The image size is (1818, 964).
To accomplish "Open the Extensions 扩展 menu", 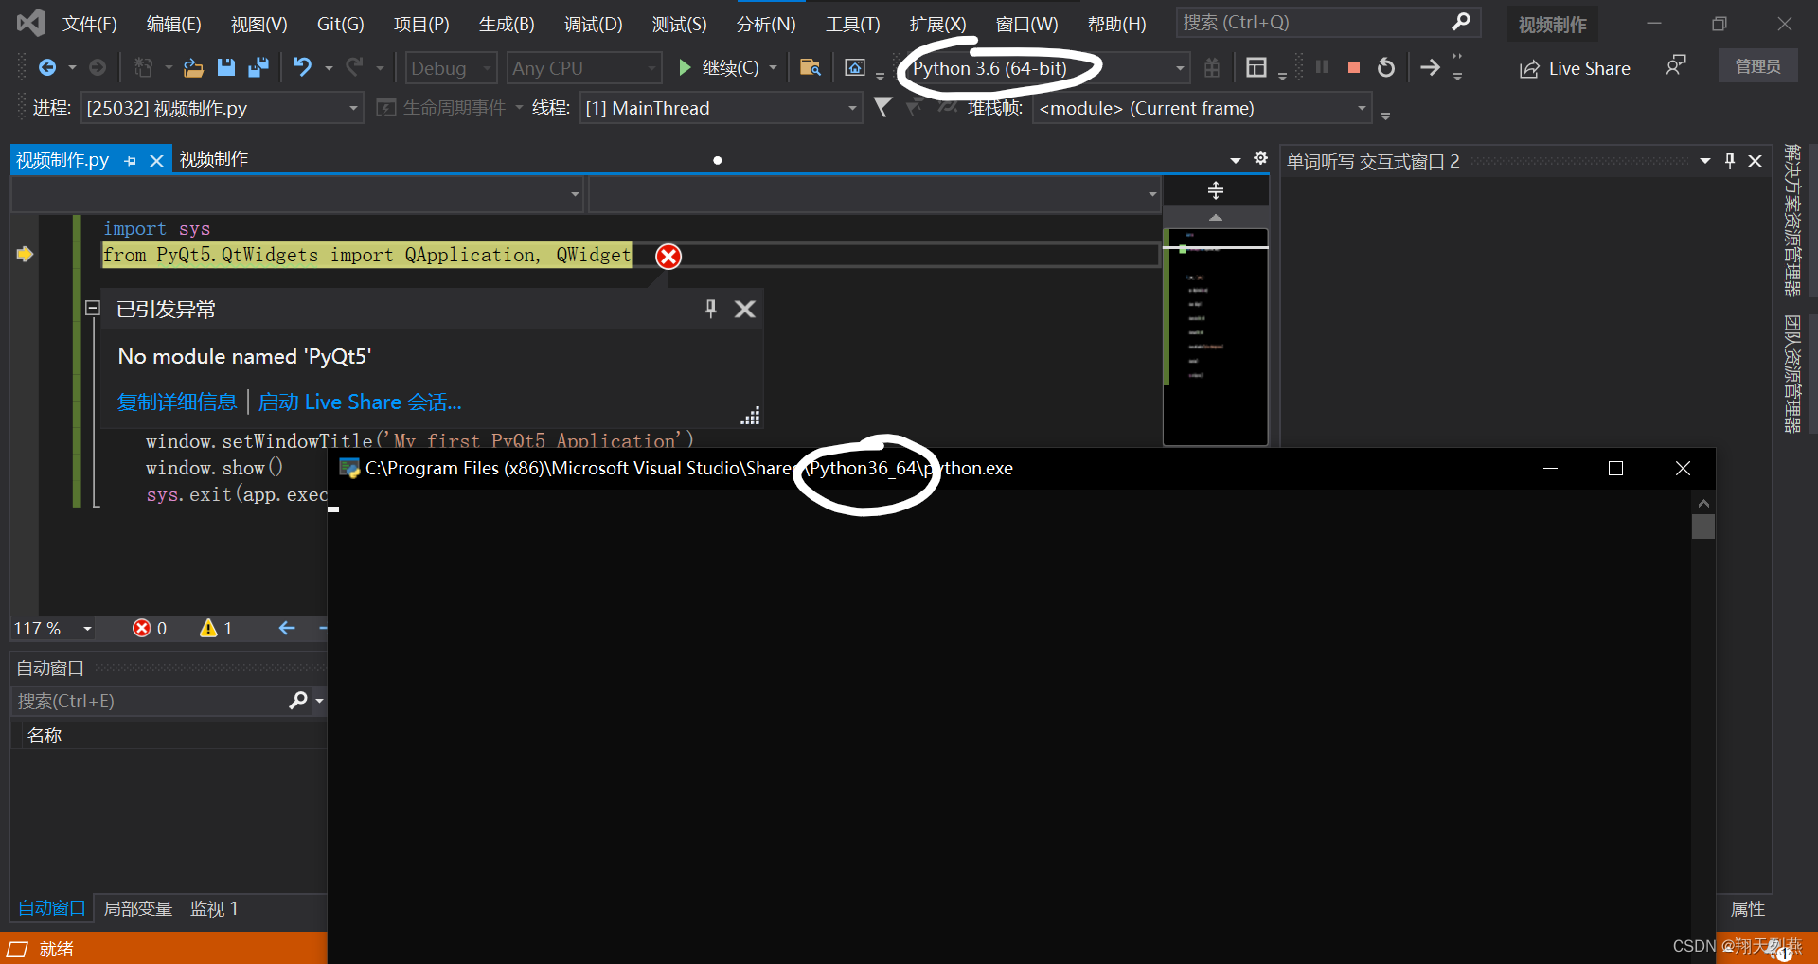I will point(937,24).
